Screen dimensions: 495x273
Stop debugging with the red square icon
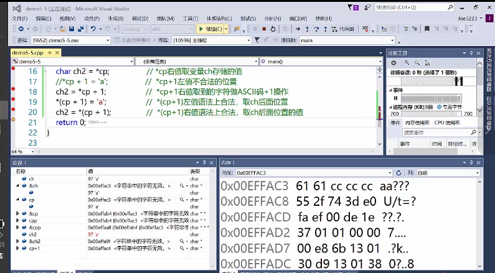click(264, 29)
